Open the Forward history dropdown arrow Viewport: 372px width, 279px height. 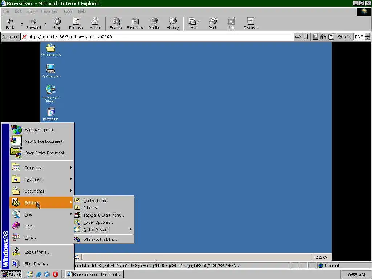point(45,24)
